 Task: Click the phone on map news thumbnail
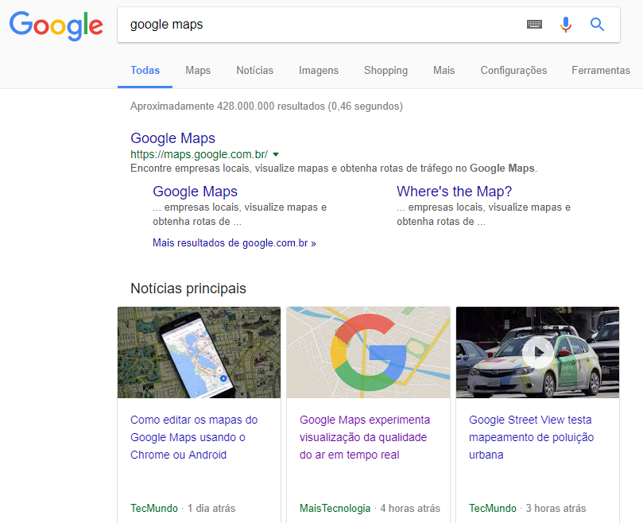coord(199,352)
